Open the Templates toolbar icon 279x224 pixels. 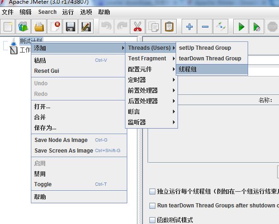24,27
